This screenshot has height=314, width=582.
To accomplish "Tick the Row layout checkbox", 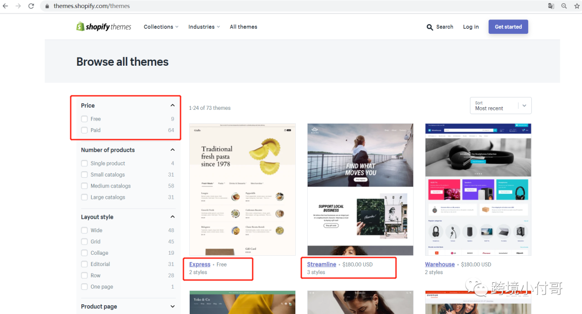I will click(x=84, y=275).
